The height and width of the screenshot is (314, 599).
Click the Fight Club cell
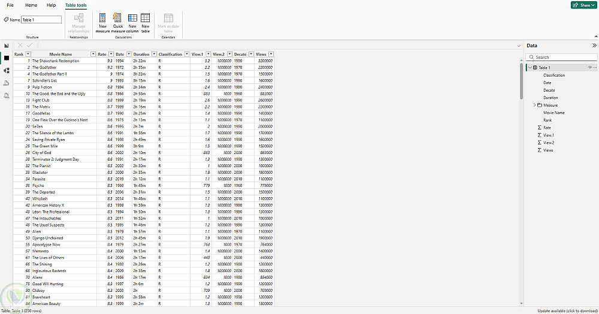coord(64,100)
